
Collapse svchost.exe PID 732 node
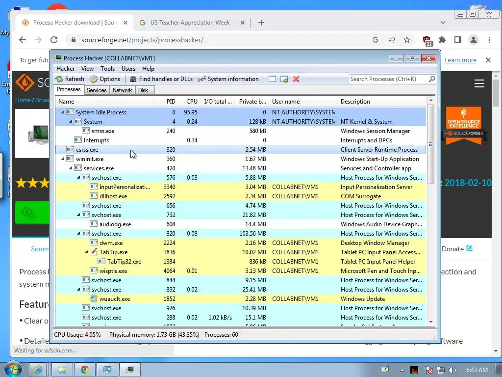78,215
